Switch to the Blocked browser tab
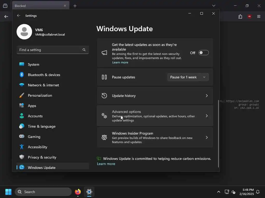265x198 pixels. pyautogui.click(x=41, y=6)
